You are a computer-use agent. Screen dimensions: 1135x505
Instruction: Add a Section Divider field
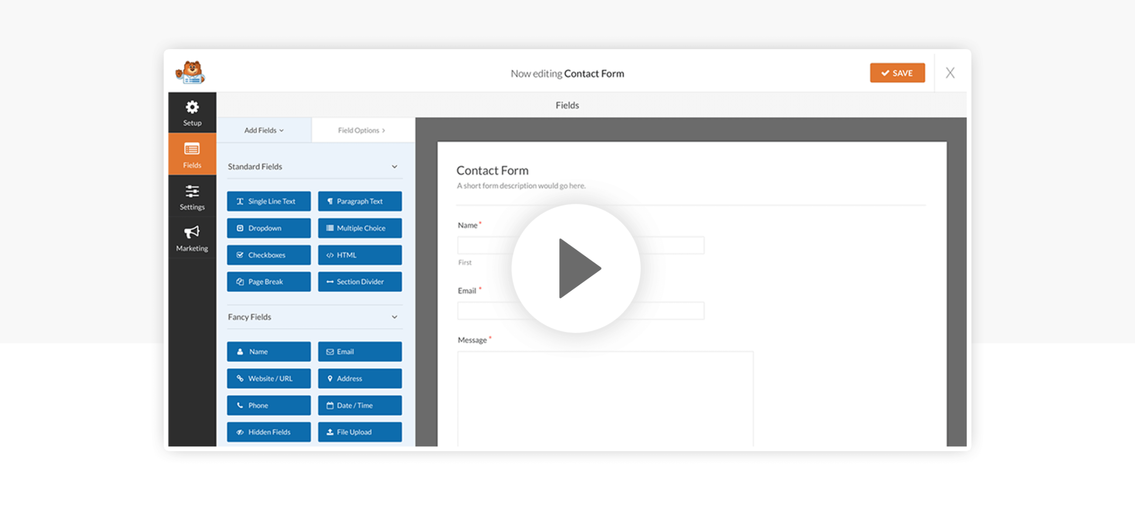click(359, 282)
